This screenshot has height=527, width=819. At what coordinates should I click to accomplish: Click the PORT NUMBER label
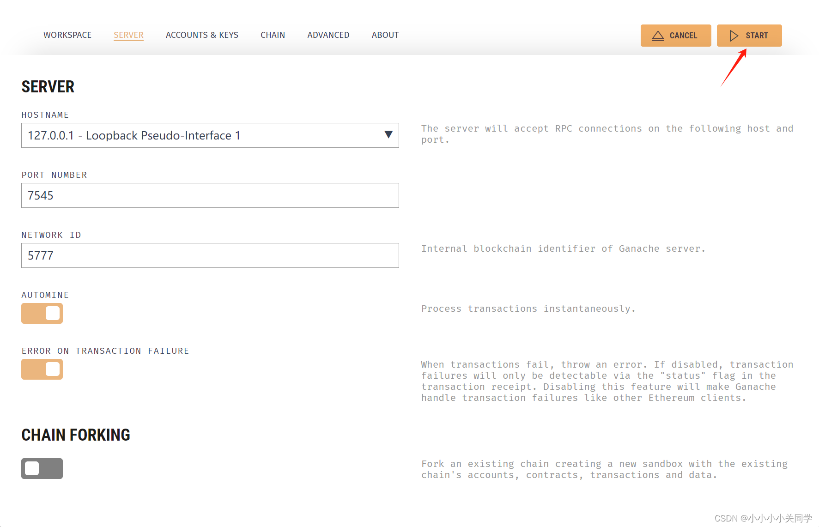pos(55,175)
